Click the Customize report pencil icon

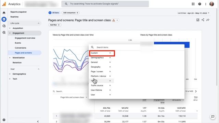[198, 20]
